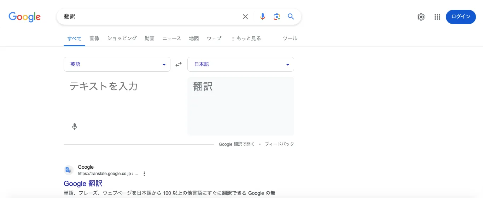Open the ショッピング tab
Viewport: 483px width, 198px height.
tap(122, 38)
